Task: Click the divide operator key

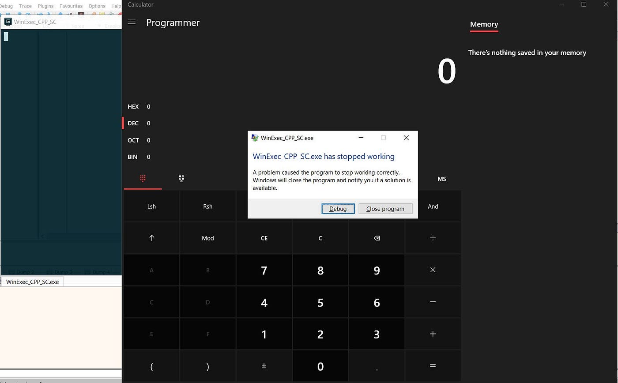Action: (433, 238)
